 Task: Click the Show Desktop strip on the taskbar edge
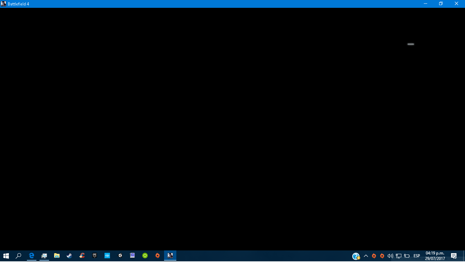[x=464, y=256]
